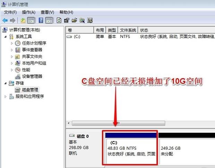The height and width of the screenshot is (168, 215).
Task: Select 服务和应用程序 label in tree
Action: click(29, 96)
